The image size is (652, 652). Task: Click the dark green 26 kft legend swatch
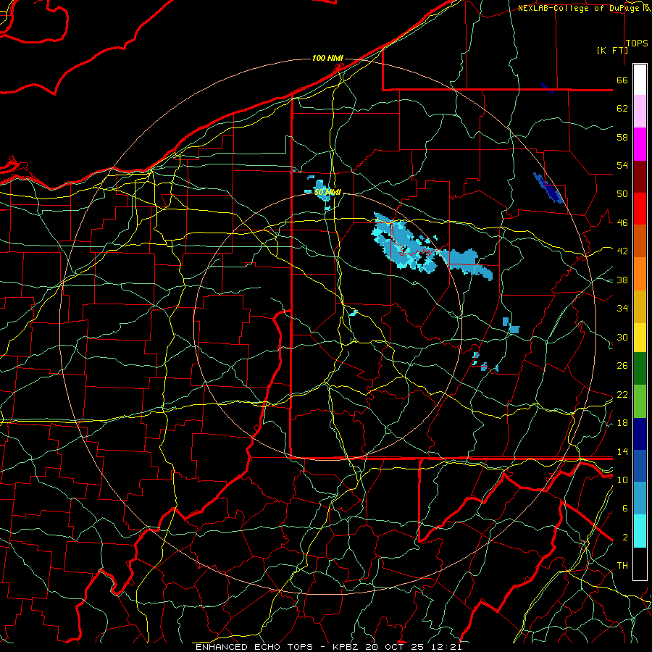coord(640,369)
